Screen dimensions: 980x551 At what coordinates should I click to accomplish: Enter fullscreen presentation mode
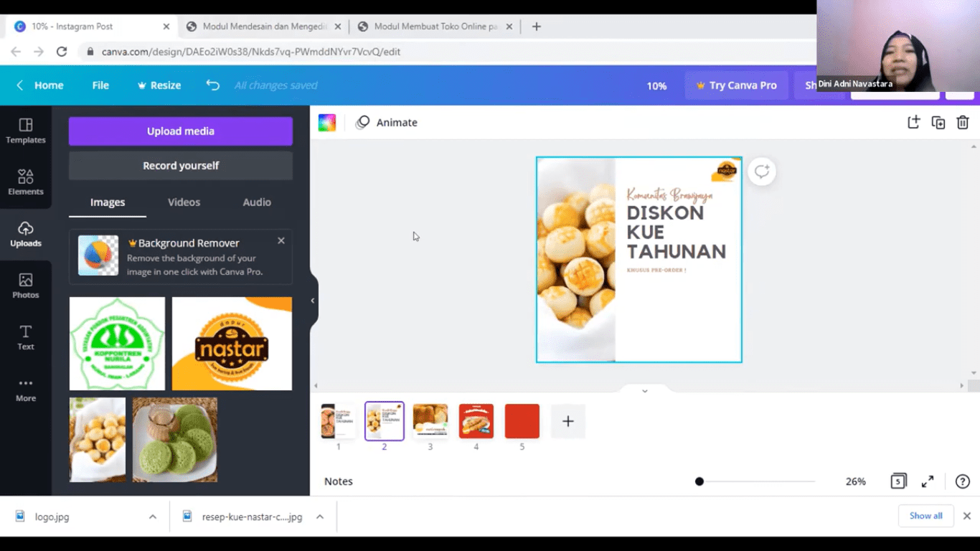pos(928,481)
